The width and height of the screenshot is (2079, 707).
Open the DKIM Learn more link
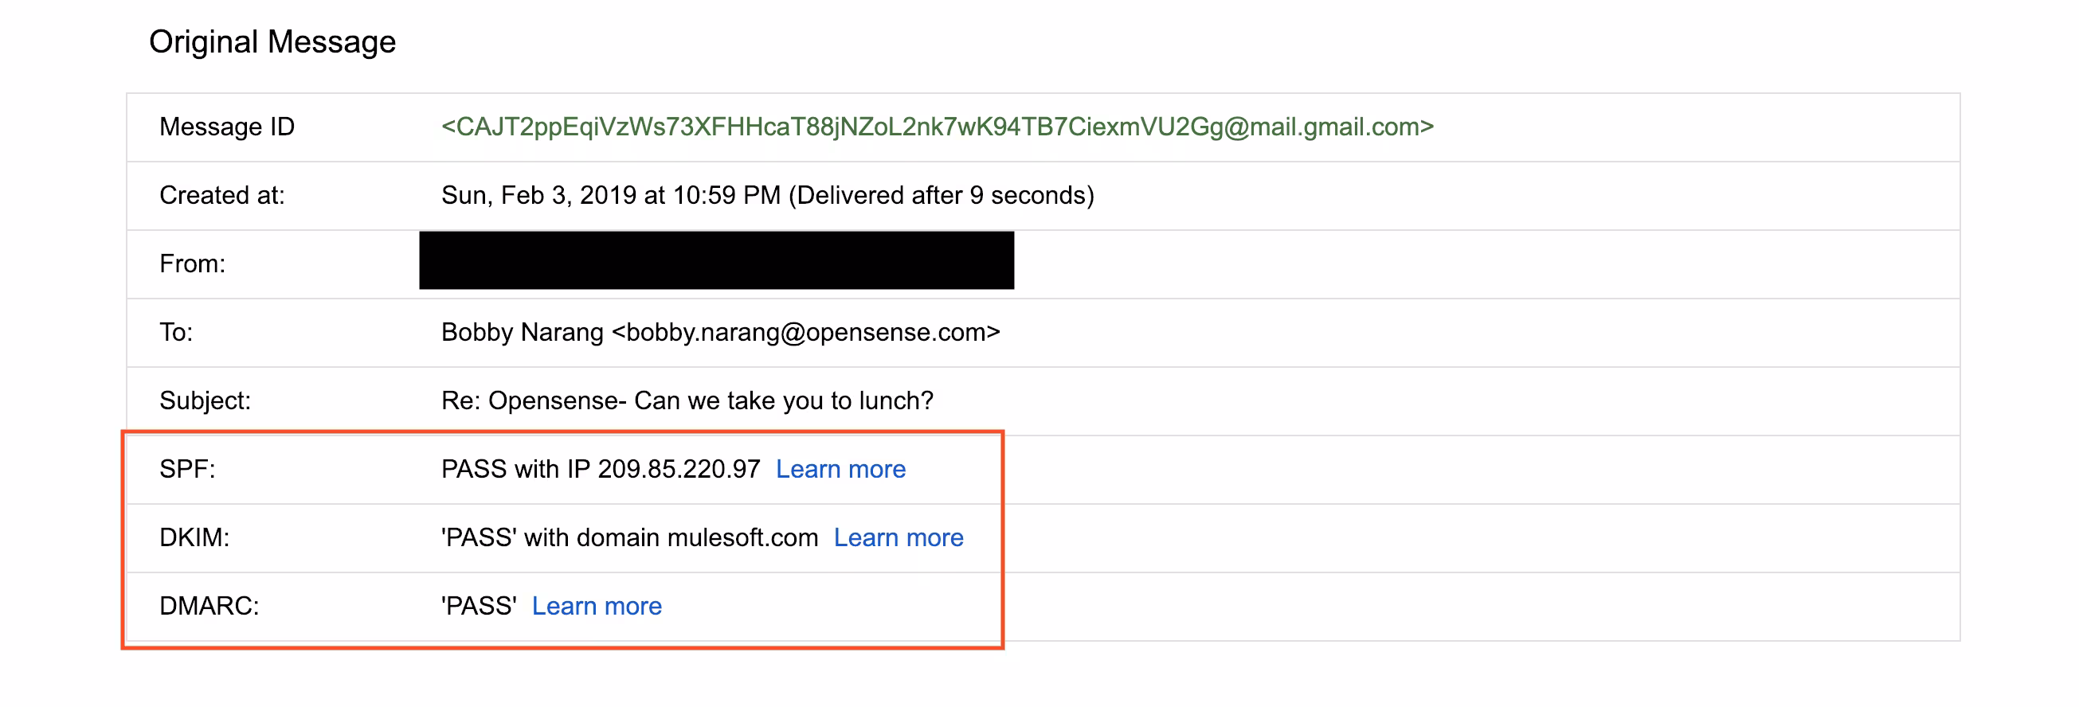898,537
